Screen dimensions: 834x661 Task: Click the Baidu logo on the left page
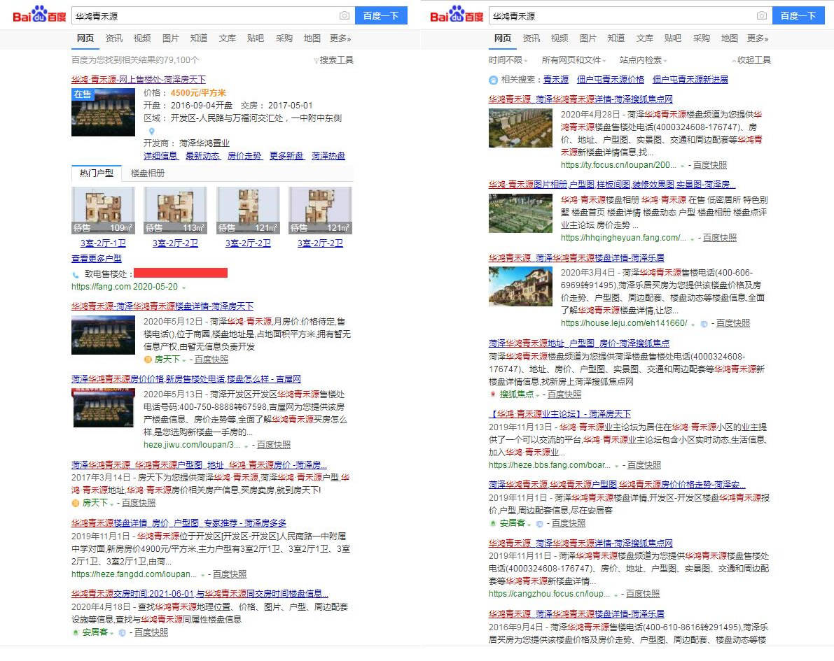pyautogui.click(x=39, y=15)
